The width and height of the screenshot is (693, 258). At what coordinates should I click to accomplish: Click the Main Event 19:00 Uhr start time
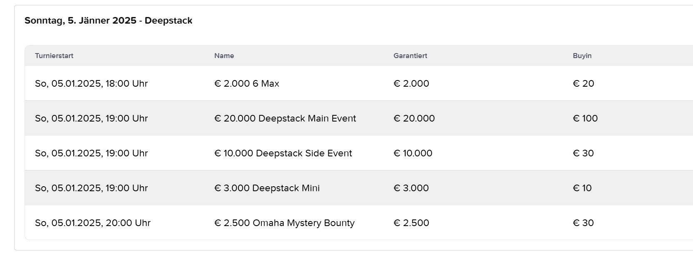tap(91, 118)
